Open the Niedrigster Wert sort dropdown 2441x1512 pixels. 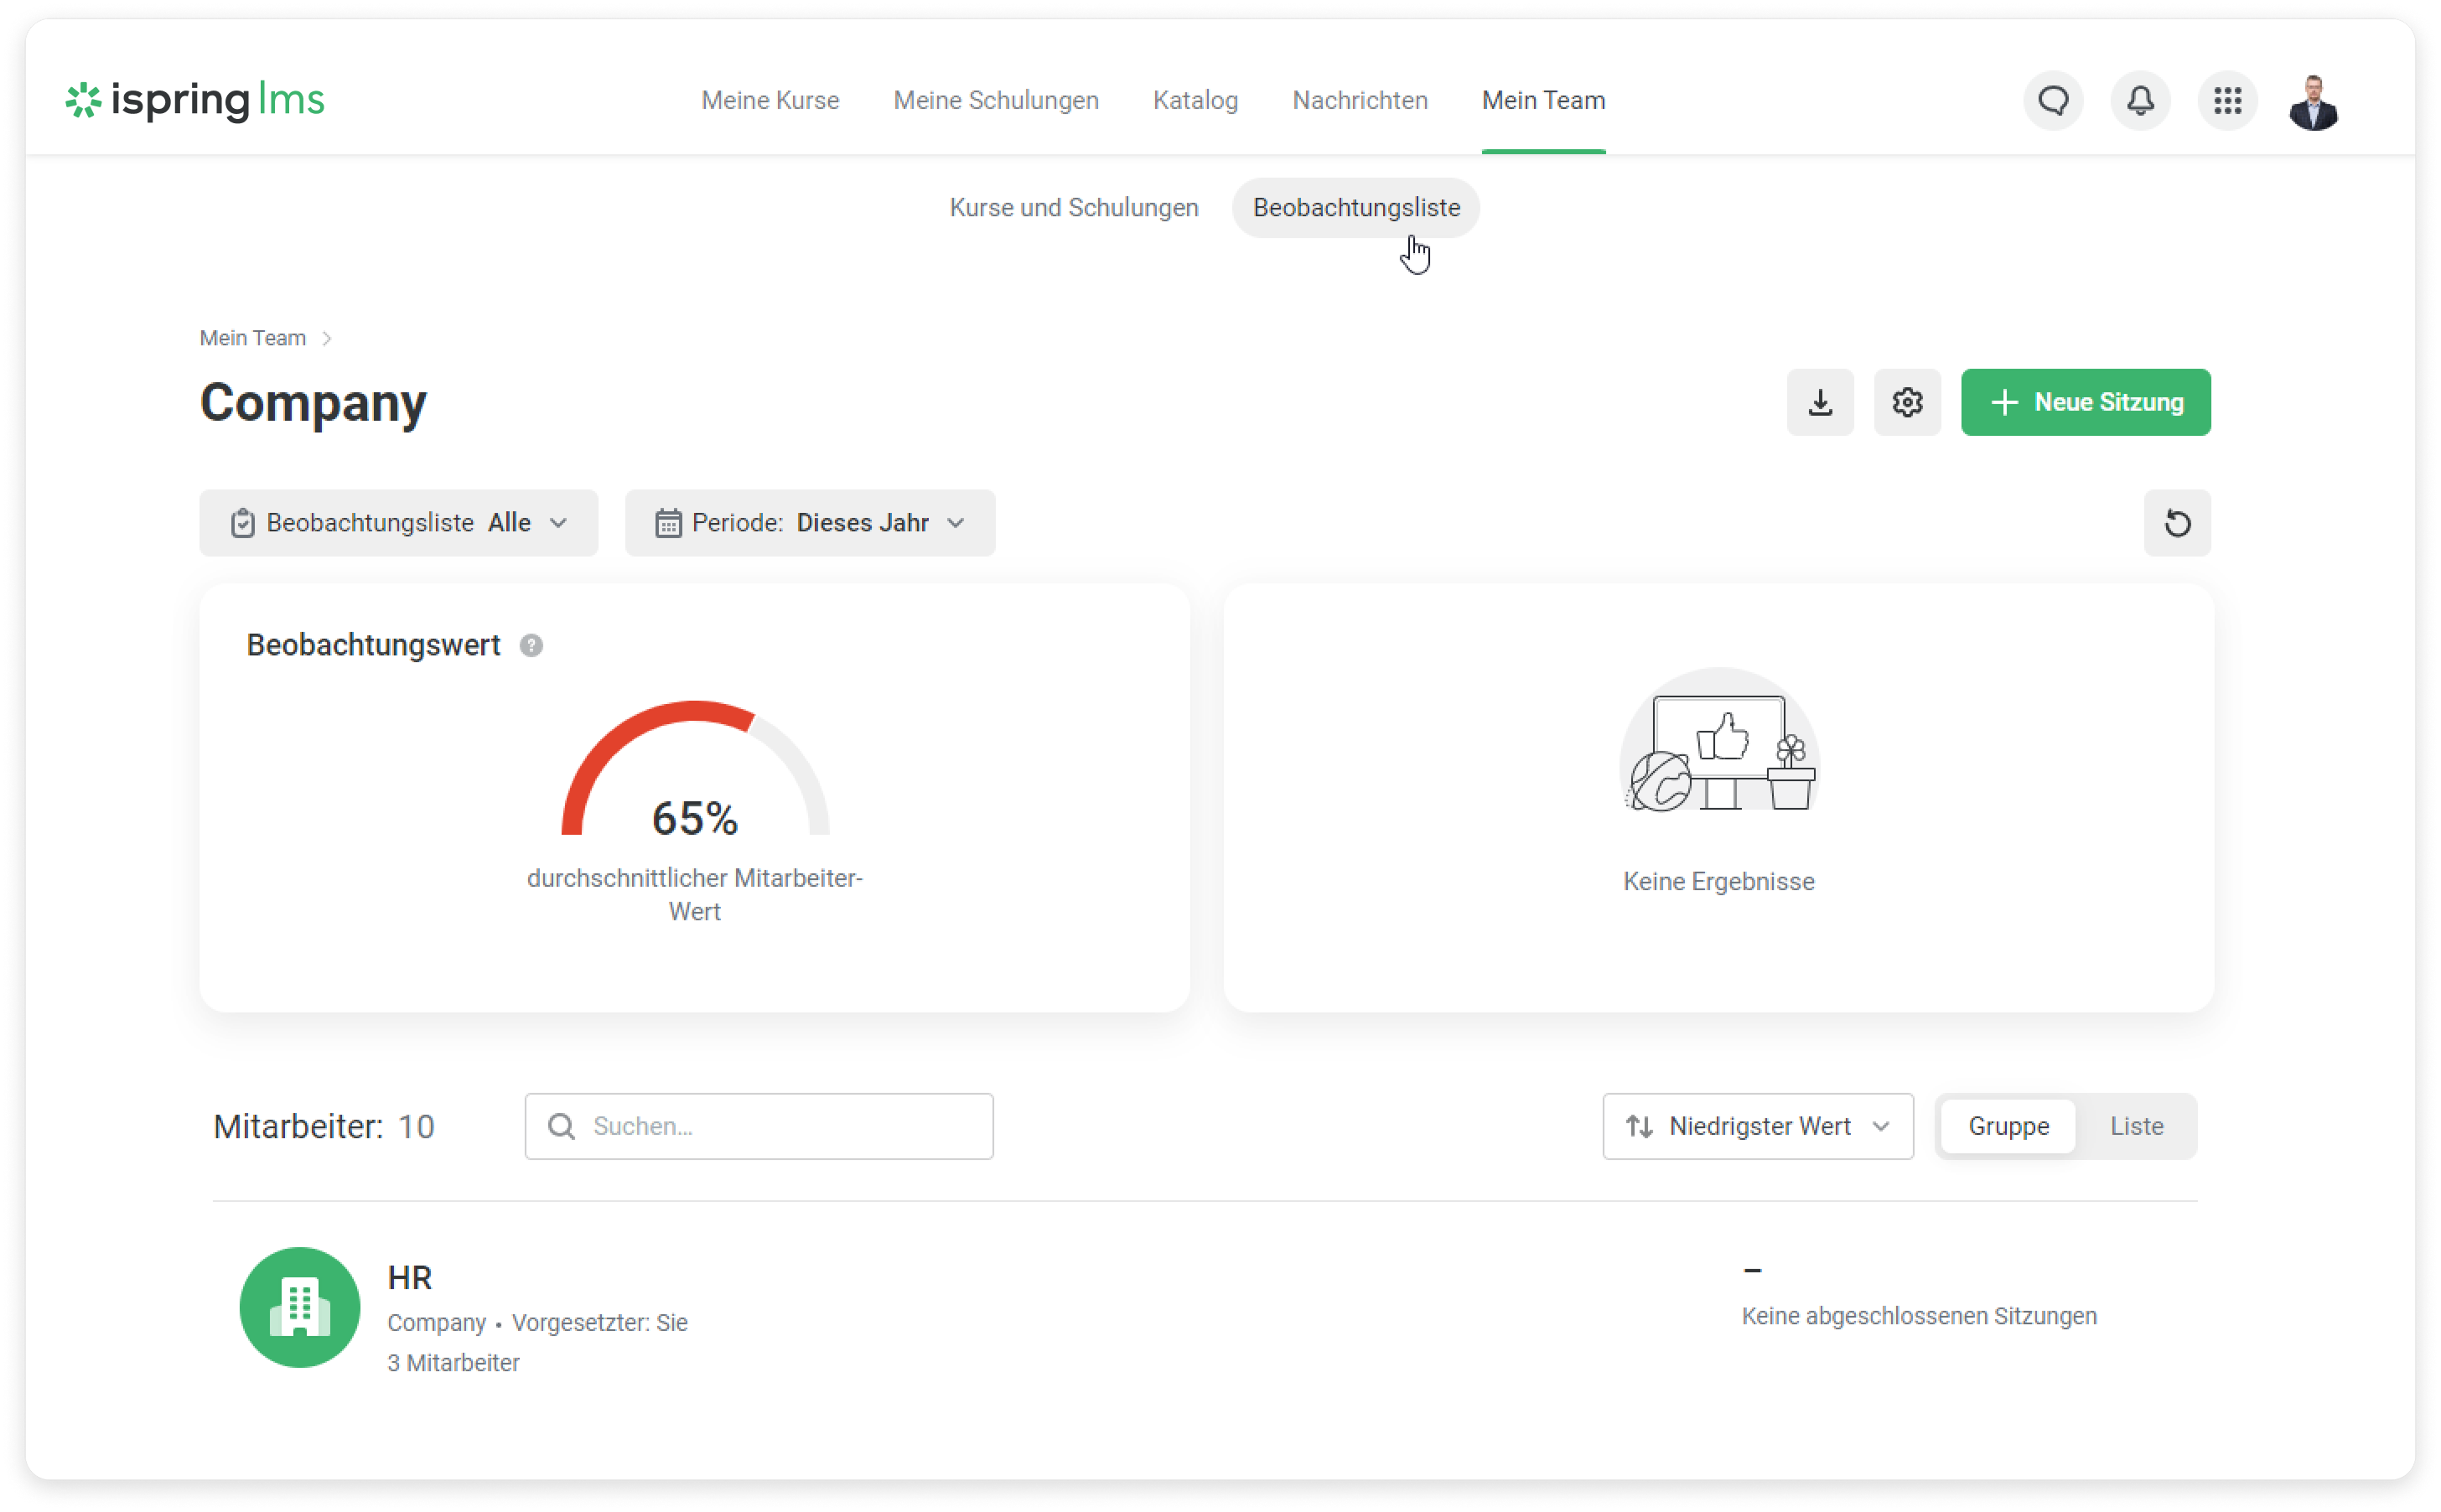[1757, 1127]
